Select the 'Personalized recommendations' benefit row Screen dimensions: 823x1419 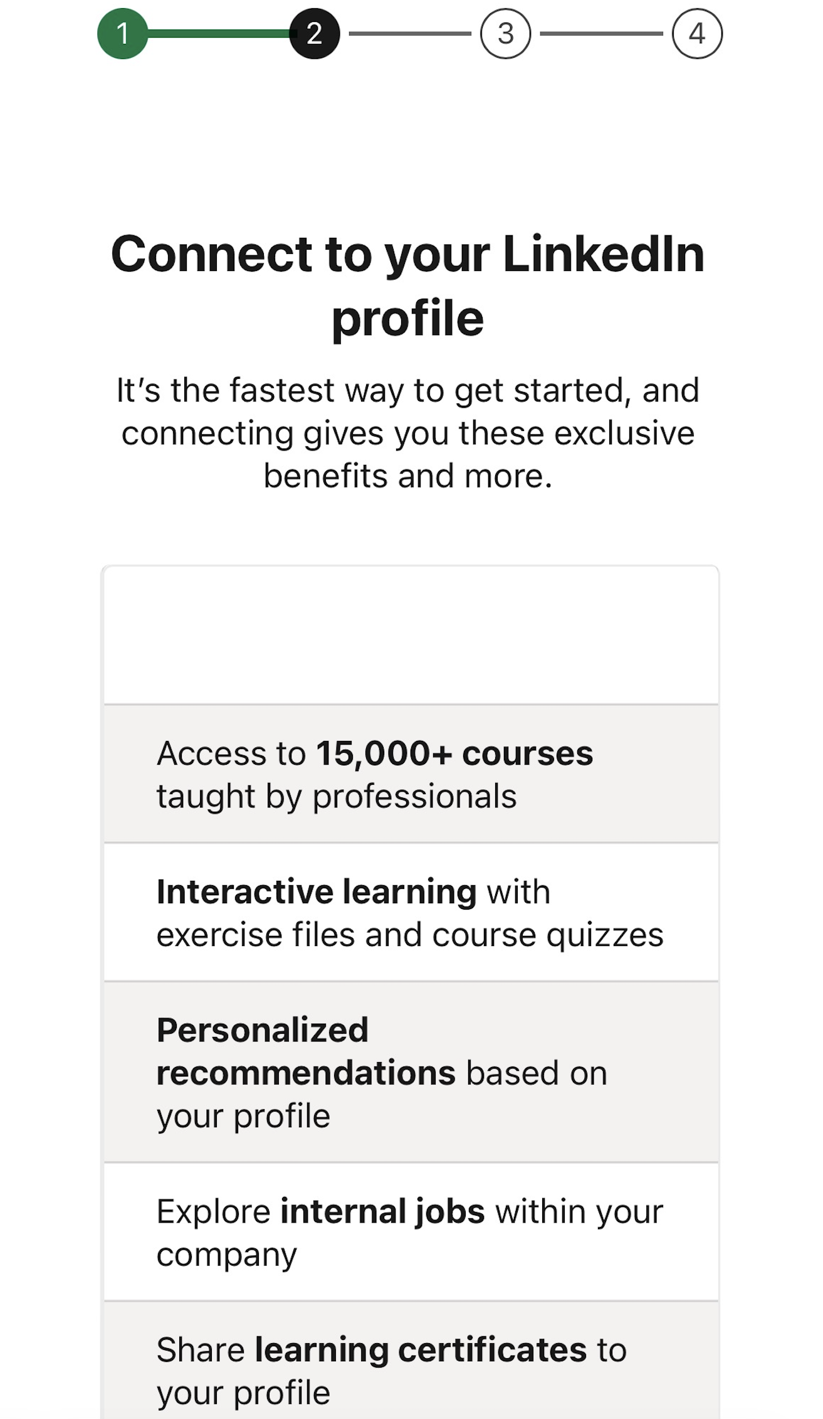tap(411, 1071)
